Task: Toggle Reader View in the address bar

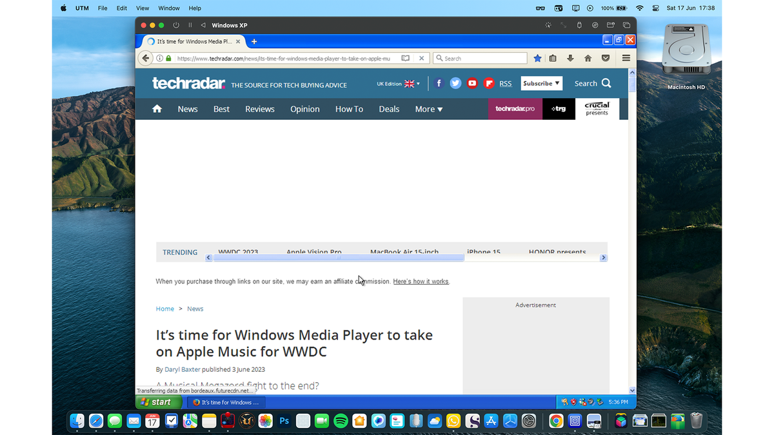Action: (405, 58)
